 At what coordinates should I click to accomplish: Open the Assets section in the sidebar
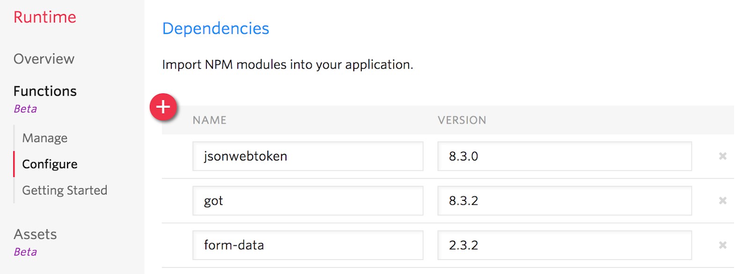(x=35, y=234)
